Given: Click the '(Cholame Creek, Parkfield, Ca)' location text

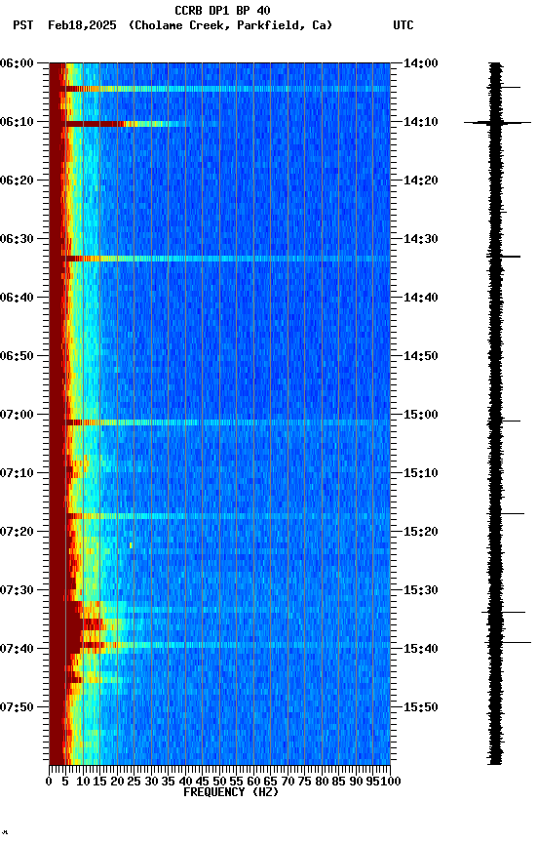Looking at the screenshot, I should coord(230,25).
